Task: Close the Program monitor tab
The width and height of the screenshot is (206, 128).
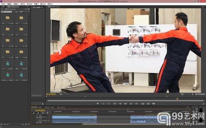Action: click(x=59, y=7)
